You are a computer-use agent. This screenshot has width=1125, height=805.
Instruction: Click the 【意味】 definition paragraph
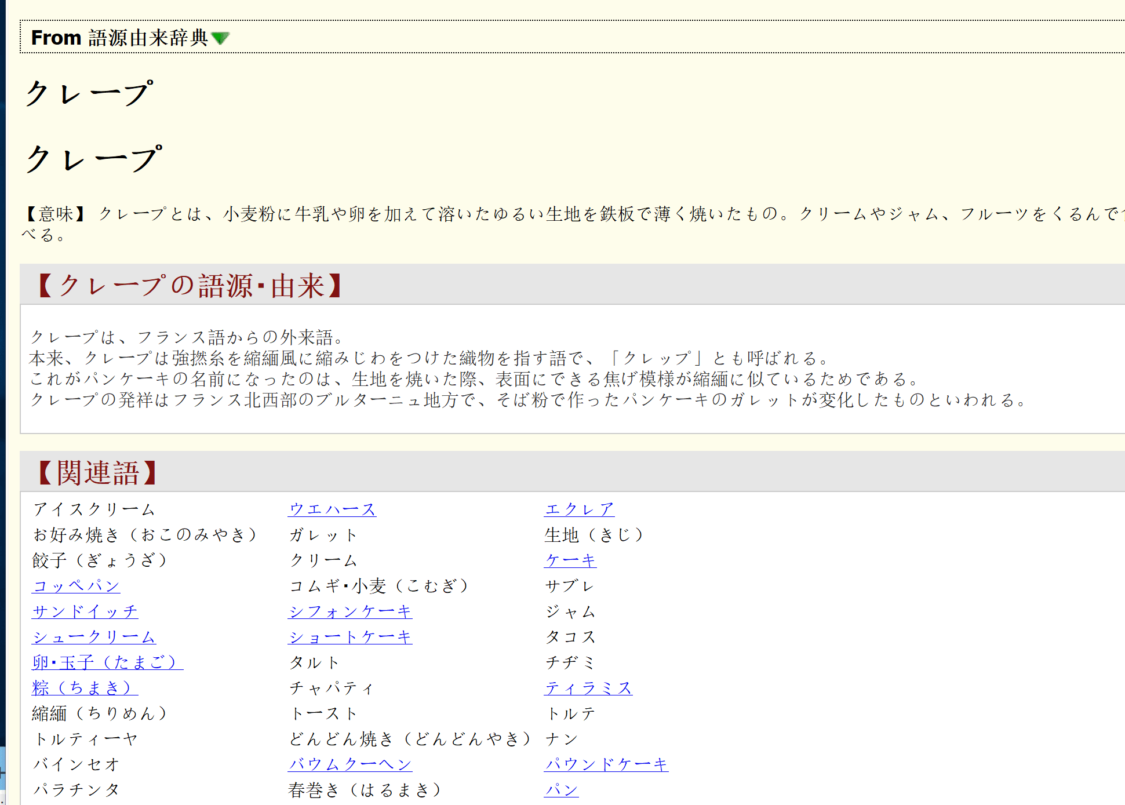coord(573,224)
